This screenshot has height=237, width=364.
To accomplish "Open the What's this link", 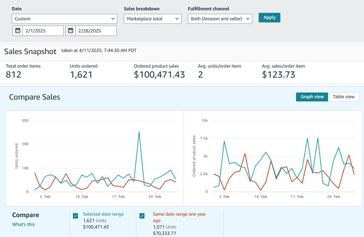I will pyautogui.click(x=23, y=225).
